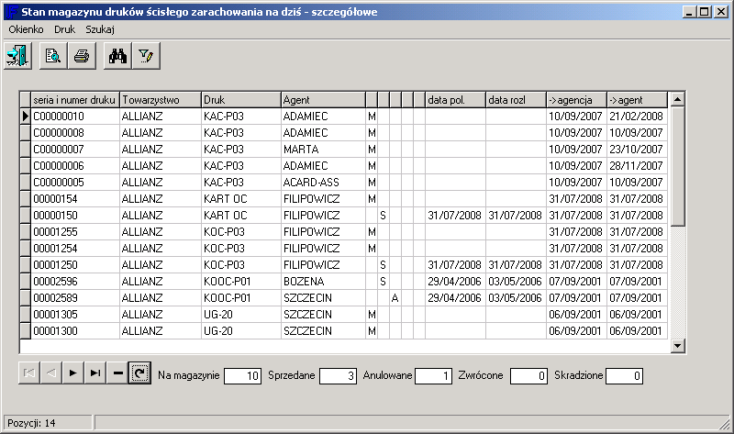The height and width of the screenshot is (434, 734).
Task: Click the filter funnel toolbar icon
Action: pos(146,56)
